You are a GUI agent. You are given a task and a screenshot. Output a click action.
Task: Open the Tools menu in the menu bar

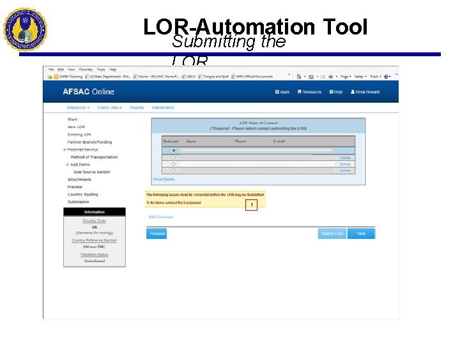[101, 70]
